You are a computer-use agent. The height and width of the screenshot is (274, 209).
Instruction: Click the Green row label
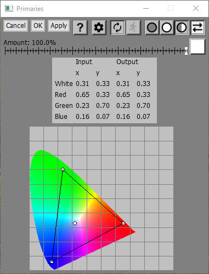[x=64, y=106]
